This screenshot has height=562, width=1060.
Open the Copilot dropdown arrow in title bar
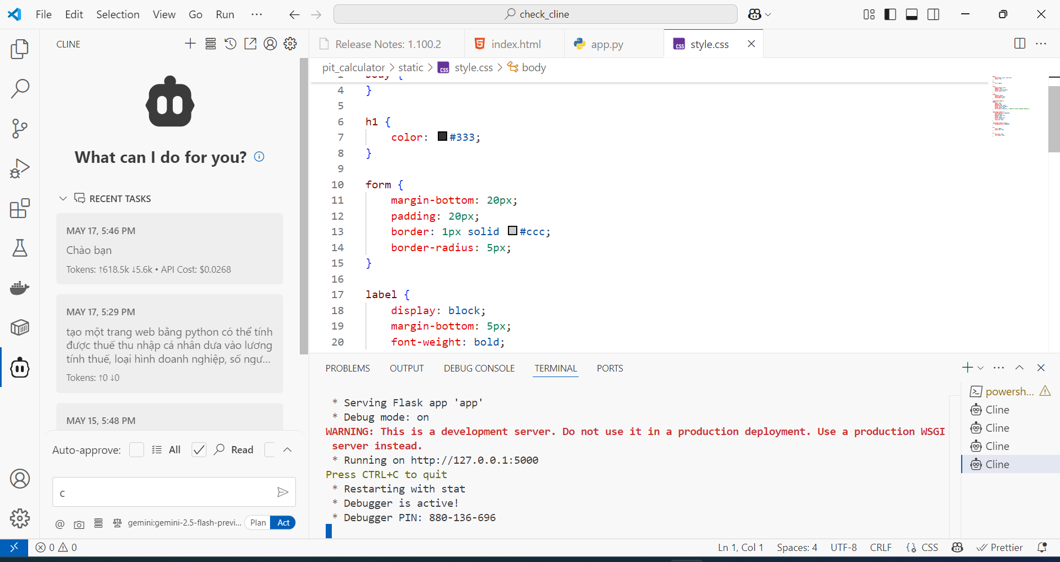point(768,14)
